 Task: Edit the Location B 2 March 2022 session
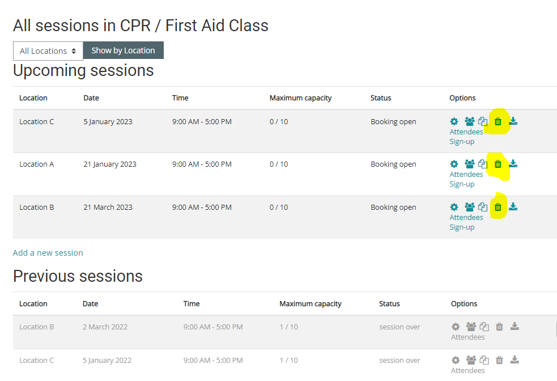coord(456,327)
